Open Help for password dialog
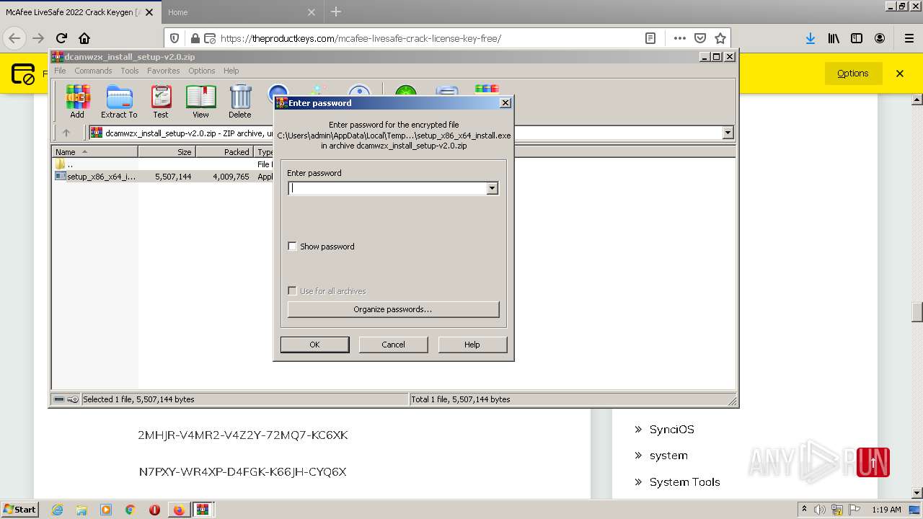Viewport: 923px width, 519px height. pyautogui.click(x=472, y=345)
